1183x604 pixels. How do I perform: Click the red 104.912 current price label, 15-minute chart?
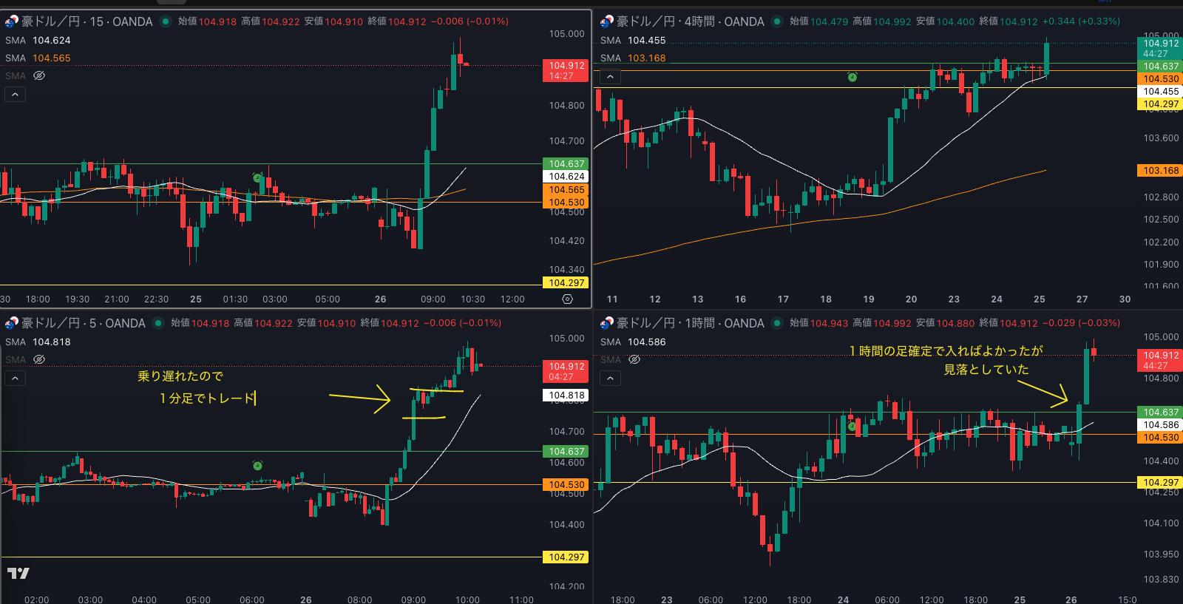click(x=566, y=70)
